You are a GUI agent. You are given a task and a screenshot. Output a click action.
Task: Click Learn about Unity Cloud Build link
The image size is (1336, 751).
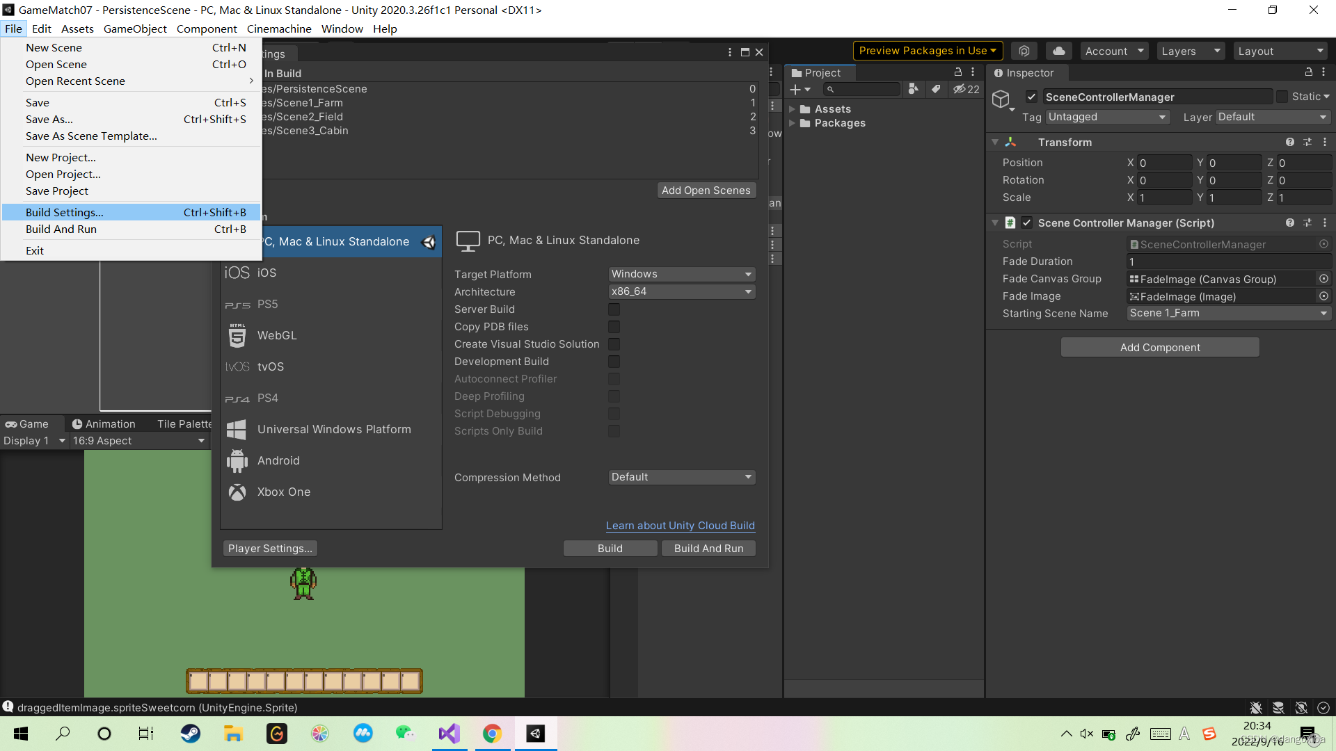[681, 526]
